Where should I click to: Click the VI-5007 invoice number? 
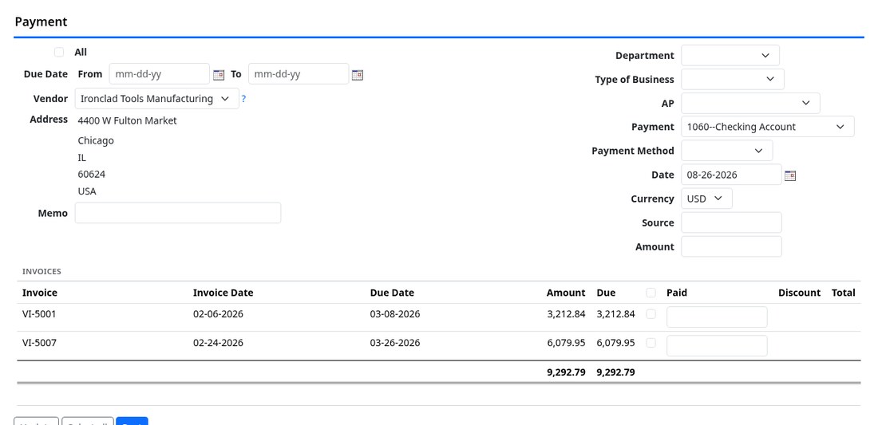(x=39, y=343)
